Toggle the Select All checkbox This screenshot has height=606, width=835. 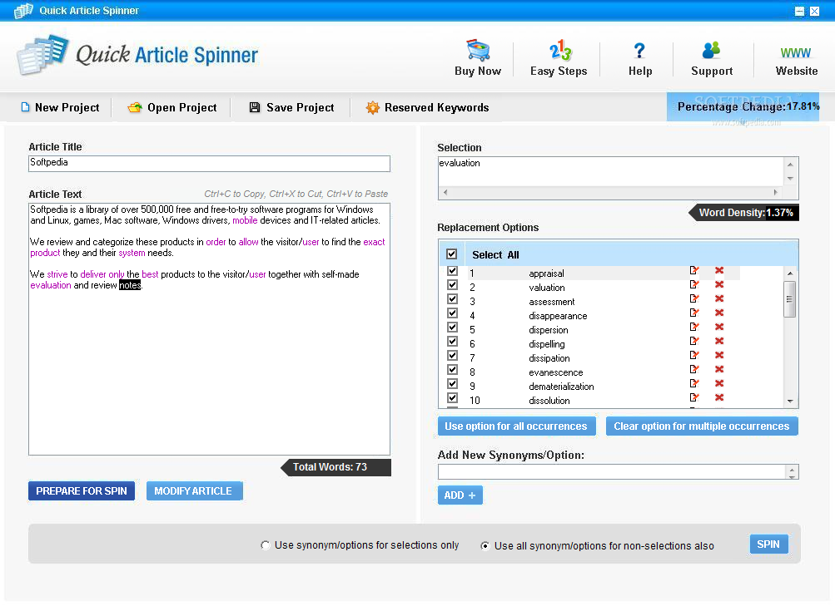click(x=451, y=254)
